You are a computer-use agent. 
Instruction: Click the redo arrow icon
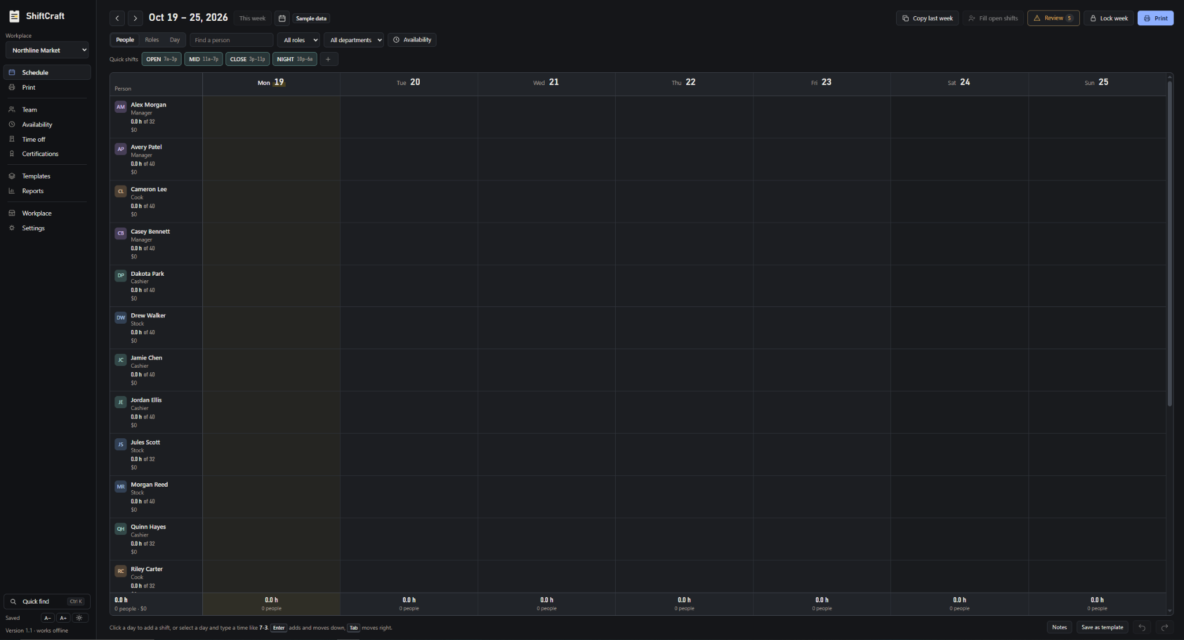coord(1164,627)
